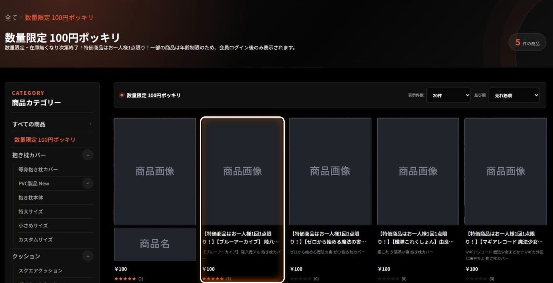Open the 並び順 売れ筋順 sort dropdown
Image resolution: width=553 pixels, height=283 pixels.
[514, 95]
